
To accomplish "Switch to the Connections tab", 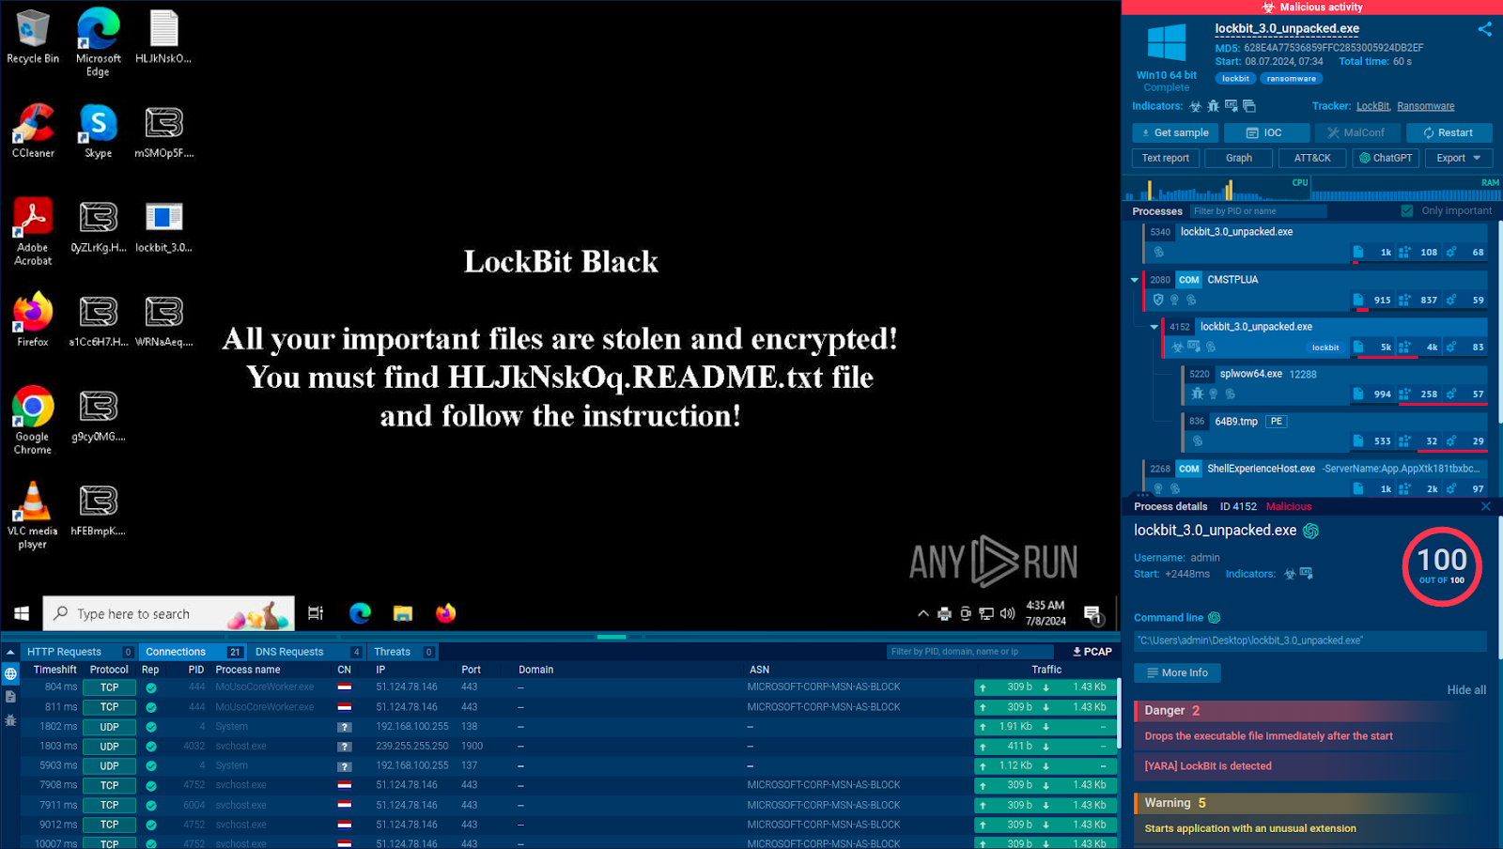I will click(x=192, y=652).
